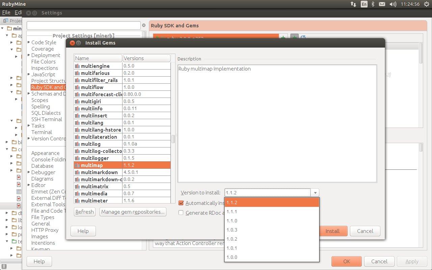Click Refresh button in Install Gems

[x=85, y=212]
